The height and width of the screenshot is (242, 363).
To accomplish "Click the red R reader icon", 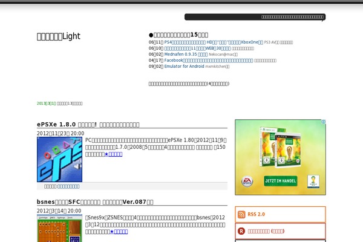I will tap(241, 231).
